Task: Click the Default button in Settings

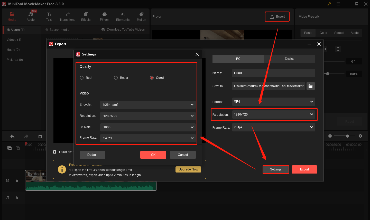Action: [92, 155]
